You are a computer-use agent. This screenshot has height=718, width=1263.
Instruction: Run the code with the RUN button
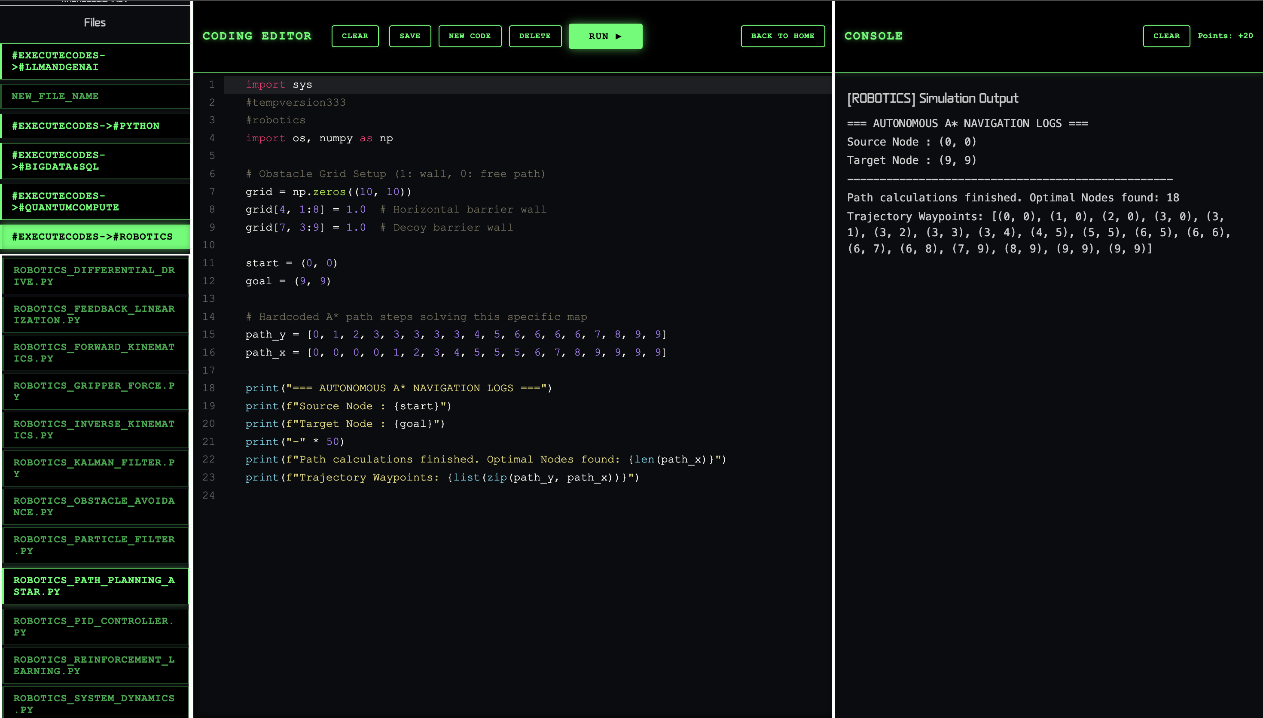[x=605, y=36]
